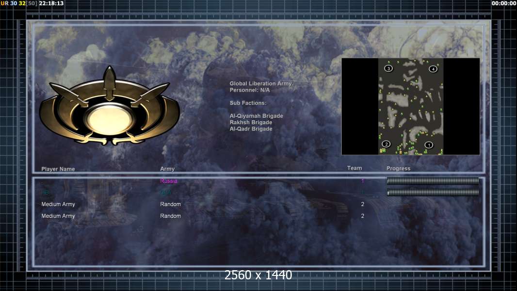The height and width of the screenshot is (291, 517).
Task: Click Al-Qadr Brigade sub faction
Action: 251,129
